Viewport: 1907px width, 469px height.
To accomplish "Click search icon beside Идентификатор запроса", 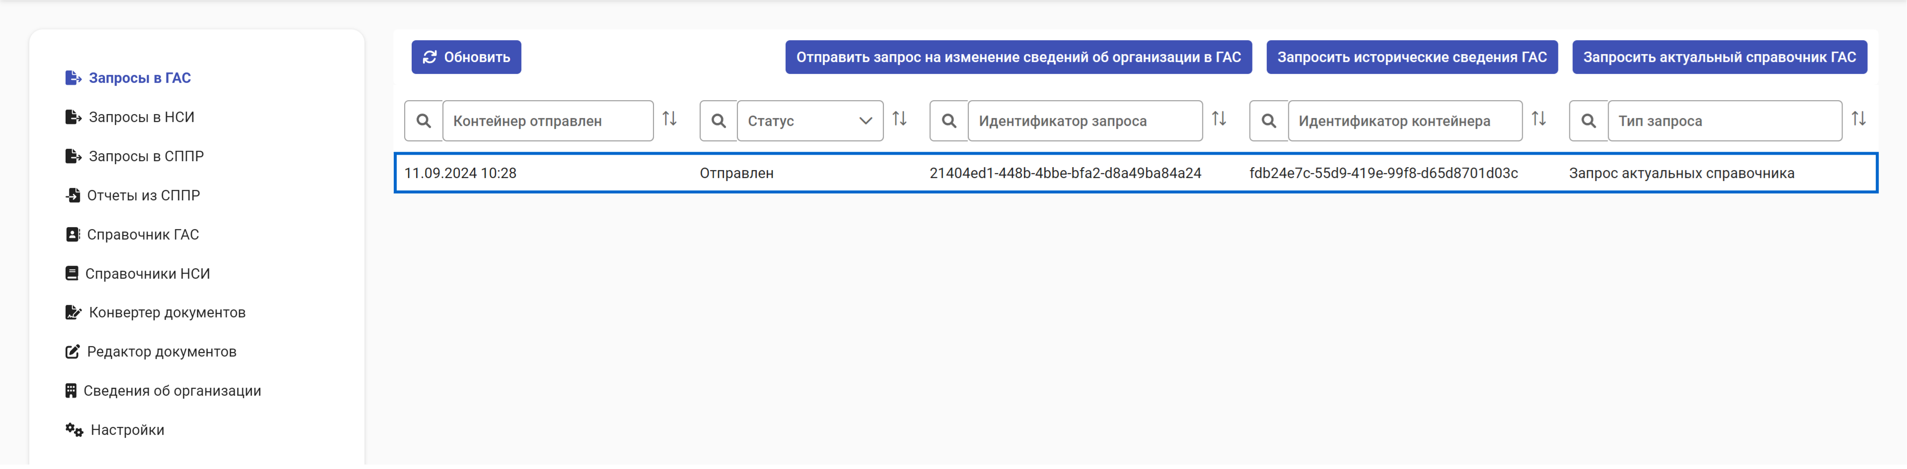I will click(949, 121).
